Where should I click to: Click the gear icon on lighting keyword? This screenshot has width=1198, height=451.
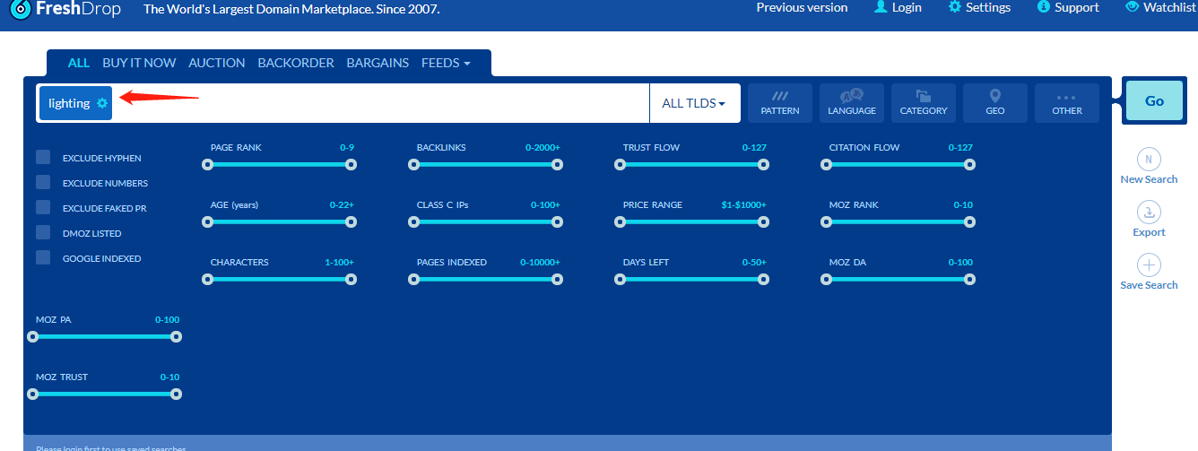tap(102, 103)
